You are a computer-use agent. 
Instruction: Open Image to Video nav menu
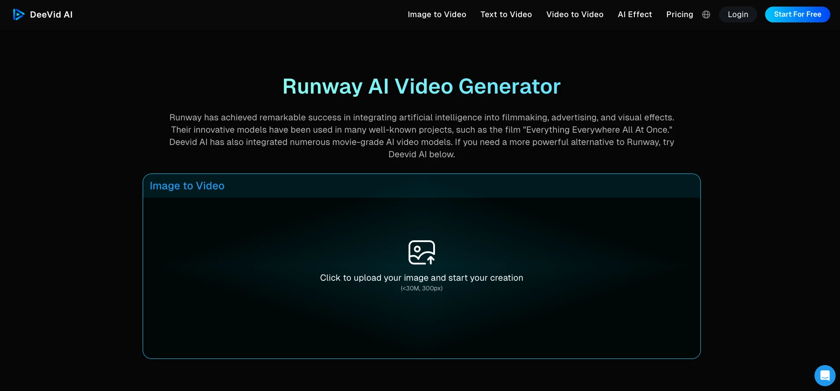click(x=437, y=14)
